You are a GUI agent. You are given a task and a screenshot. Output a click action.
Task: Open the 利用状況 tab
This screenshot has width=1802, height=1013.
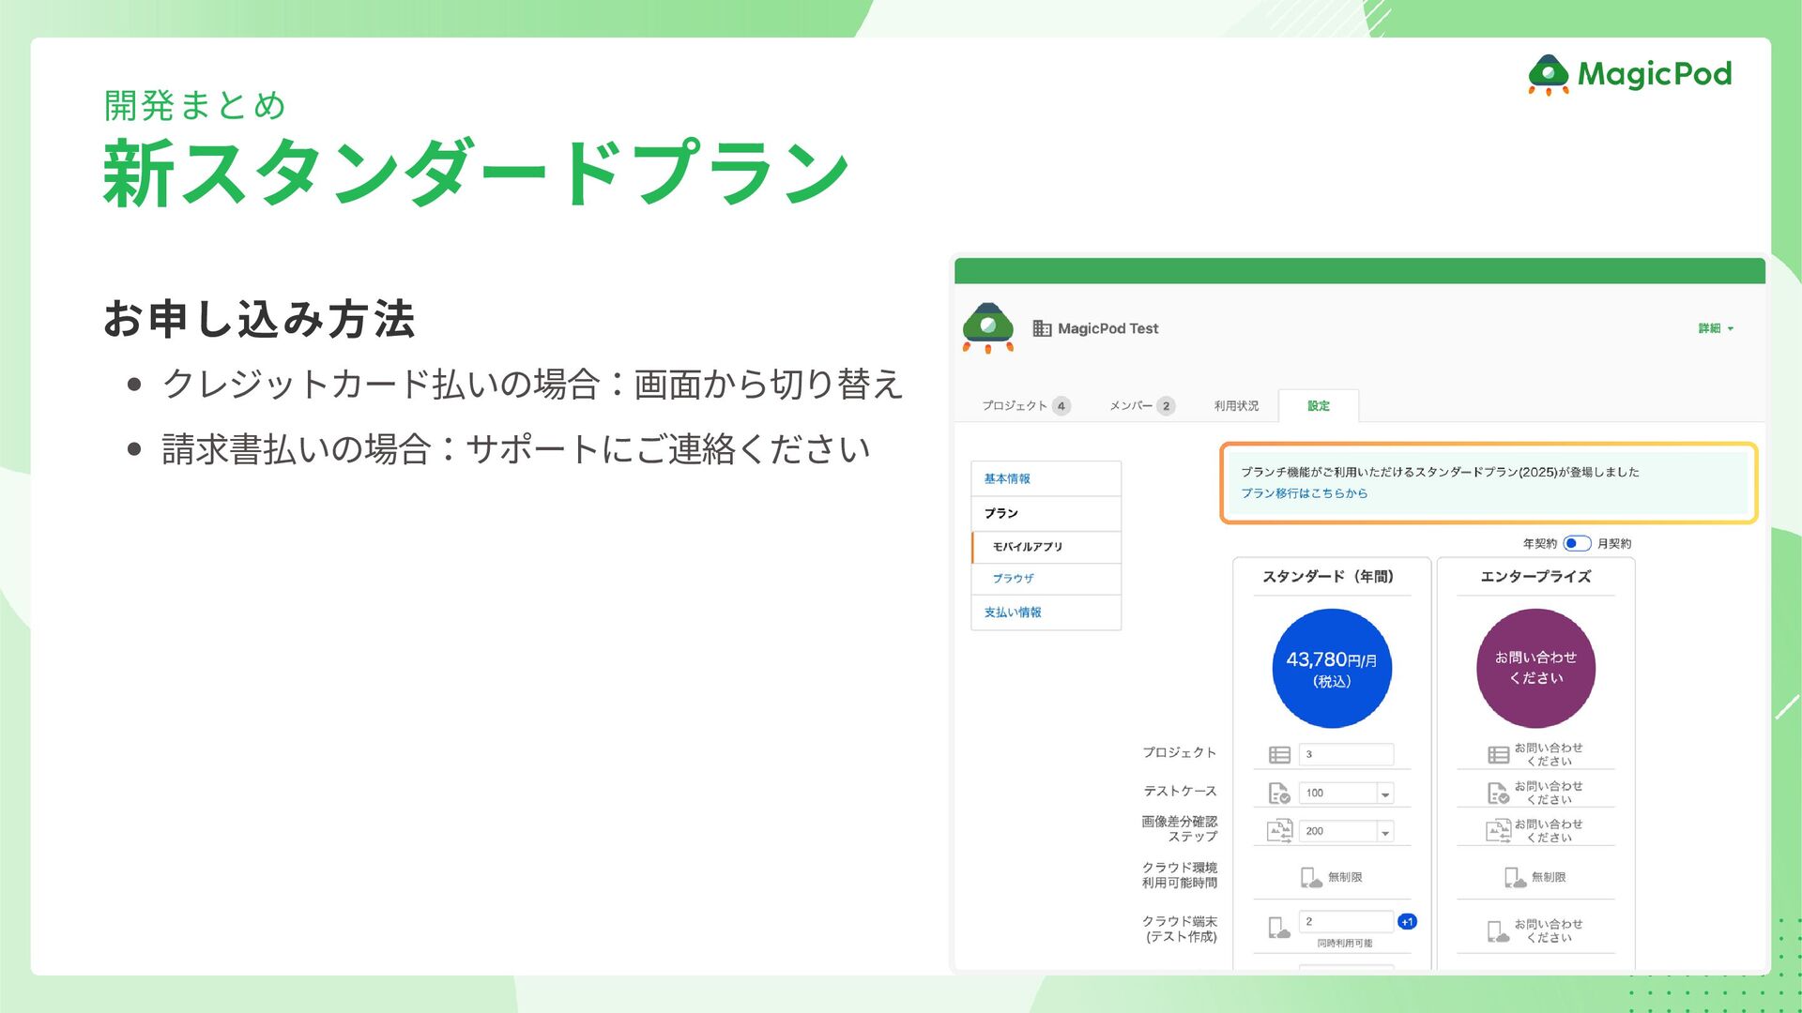coord(1236,406)
